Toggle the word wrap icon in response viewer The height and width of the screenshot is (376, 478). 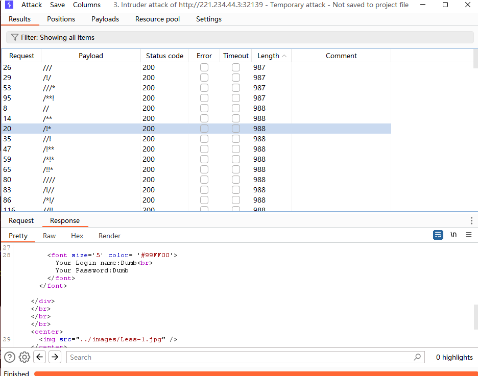tap(438, 235)
